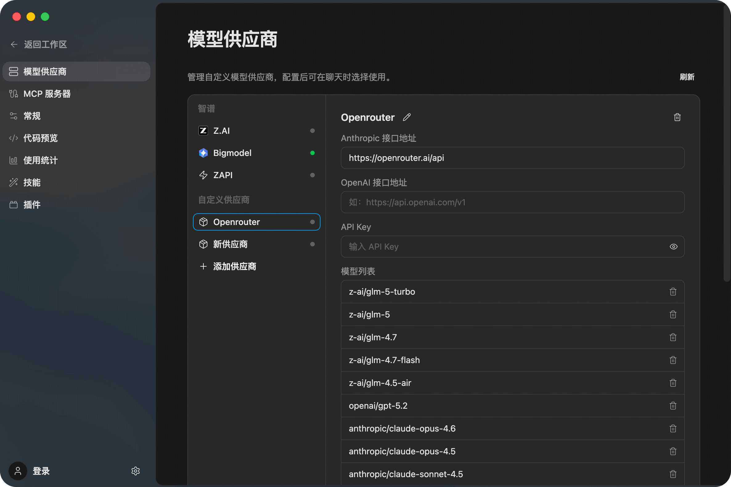
Task: Open the 技能 section in the sidebar
Action: (32, 182)
